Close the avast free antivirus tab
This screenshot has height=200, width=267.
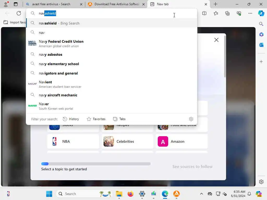(x=81, y=4)
